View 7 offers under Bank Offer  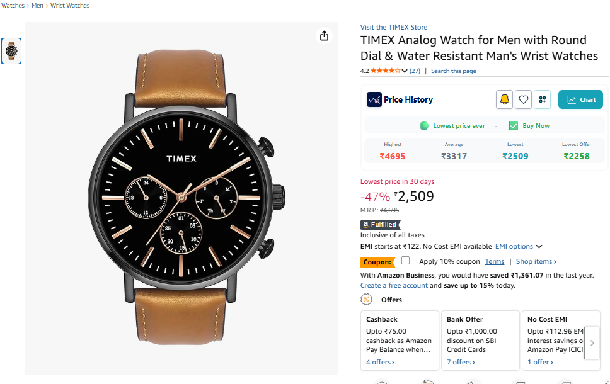pos(461,362)
